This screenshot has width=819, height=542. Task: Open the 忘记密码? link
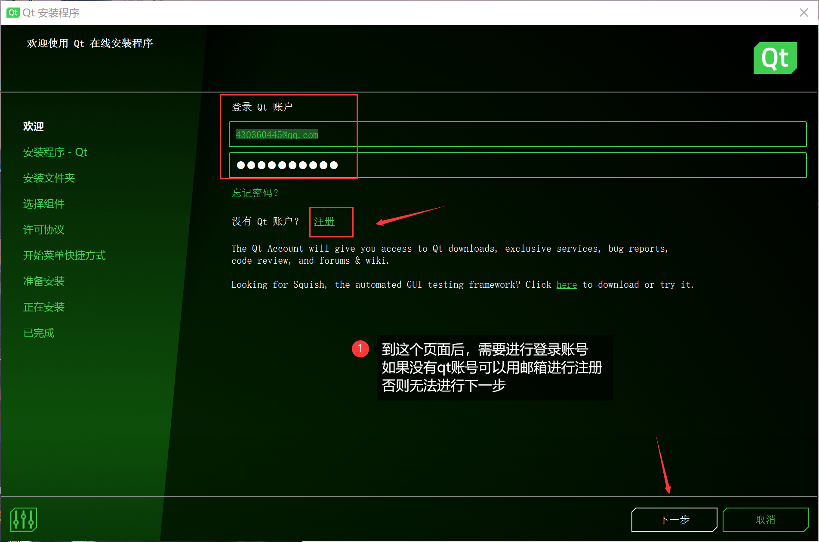pos(255,193)
